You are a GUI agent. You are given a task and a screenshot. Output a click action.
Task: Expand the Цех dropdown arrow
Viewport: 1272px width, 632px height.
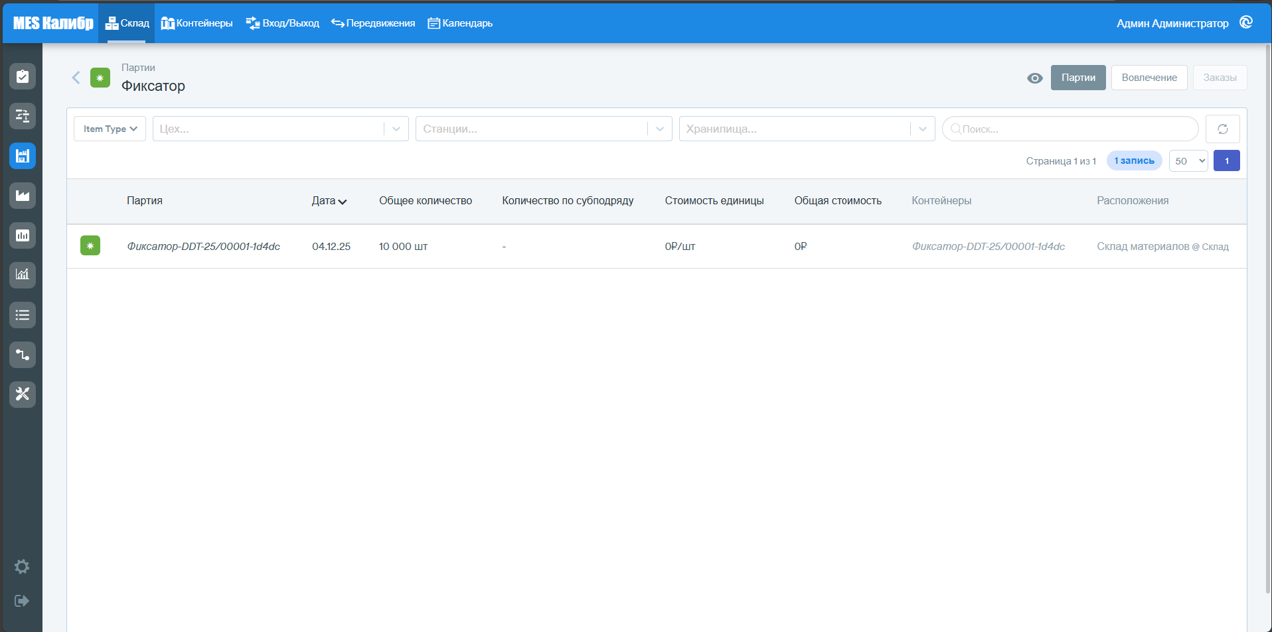coord(396,129)
